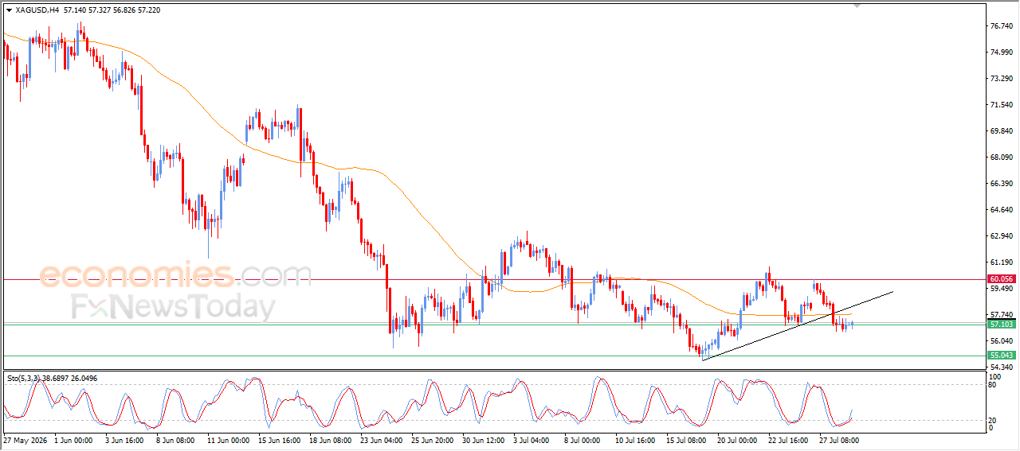Click the 15 Jul 08:00 time label
Image resolution: width=1020 pixels, height=451 pixels.
[688, 439]
